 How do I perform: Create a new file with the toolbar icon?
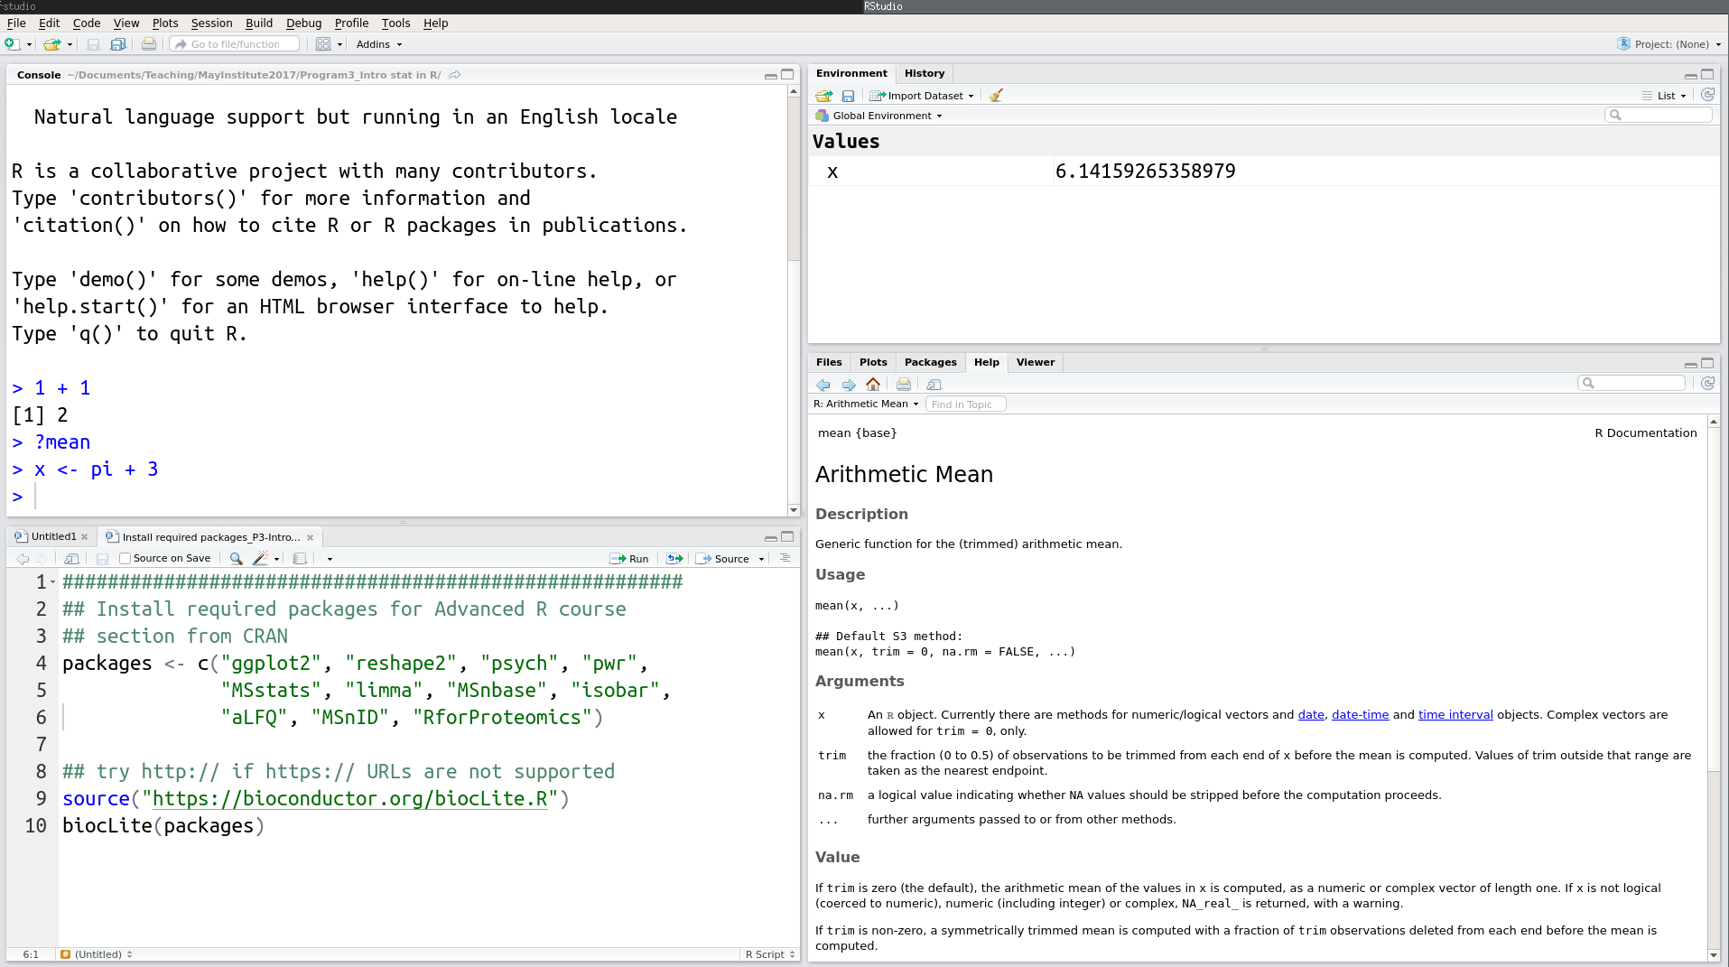[x=11, y=44]
